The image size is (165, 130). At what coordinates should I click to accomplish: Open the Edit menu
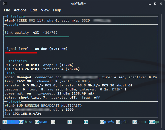coord(34,10)
